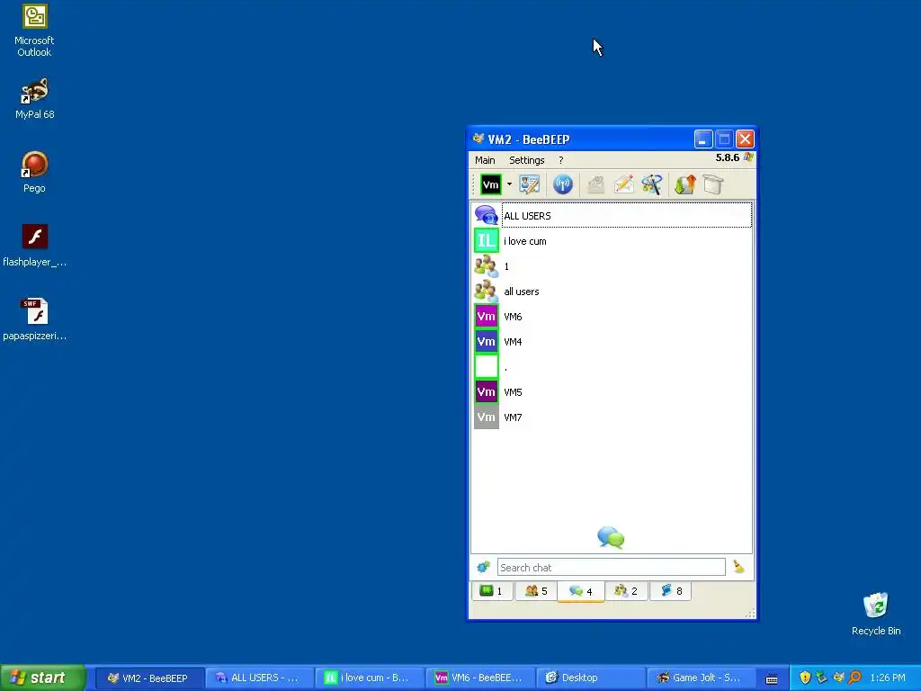The image size is (921, 691).
Task: Select the VM5 chat entry
Action: click(612, 392)
